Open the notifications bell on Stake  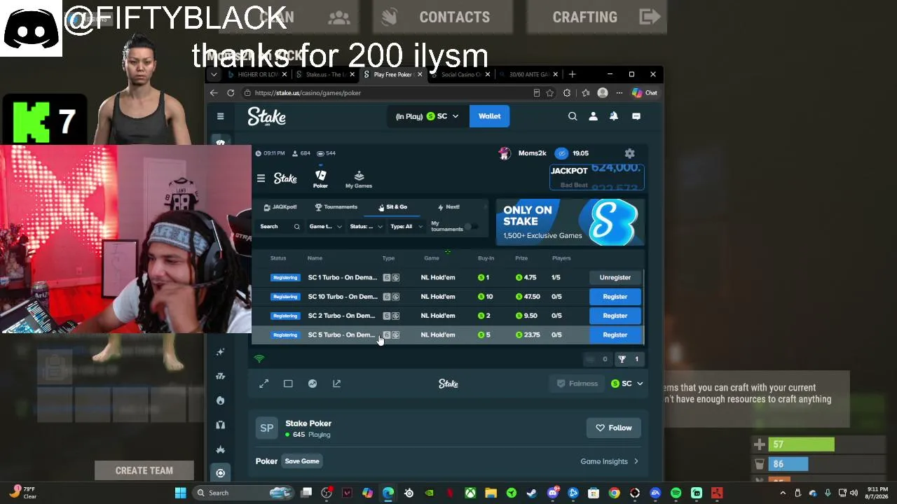[614, 116]
